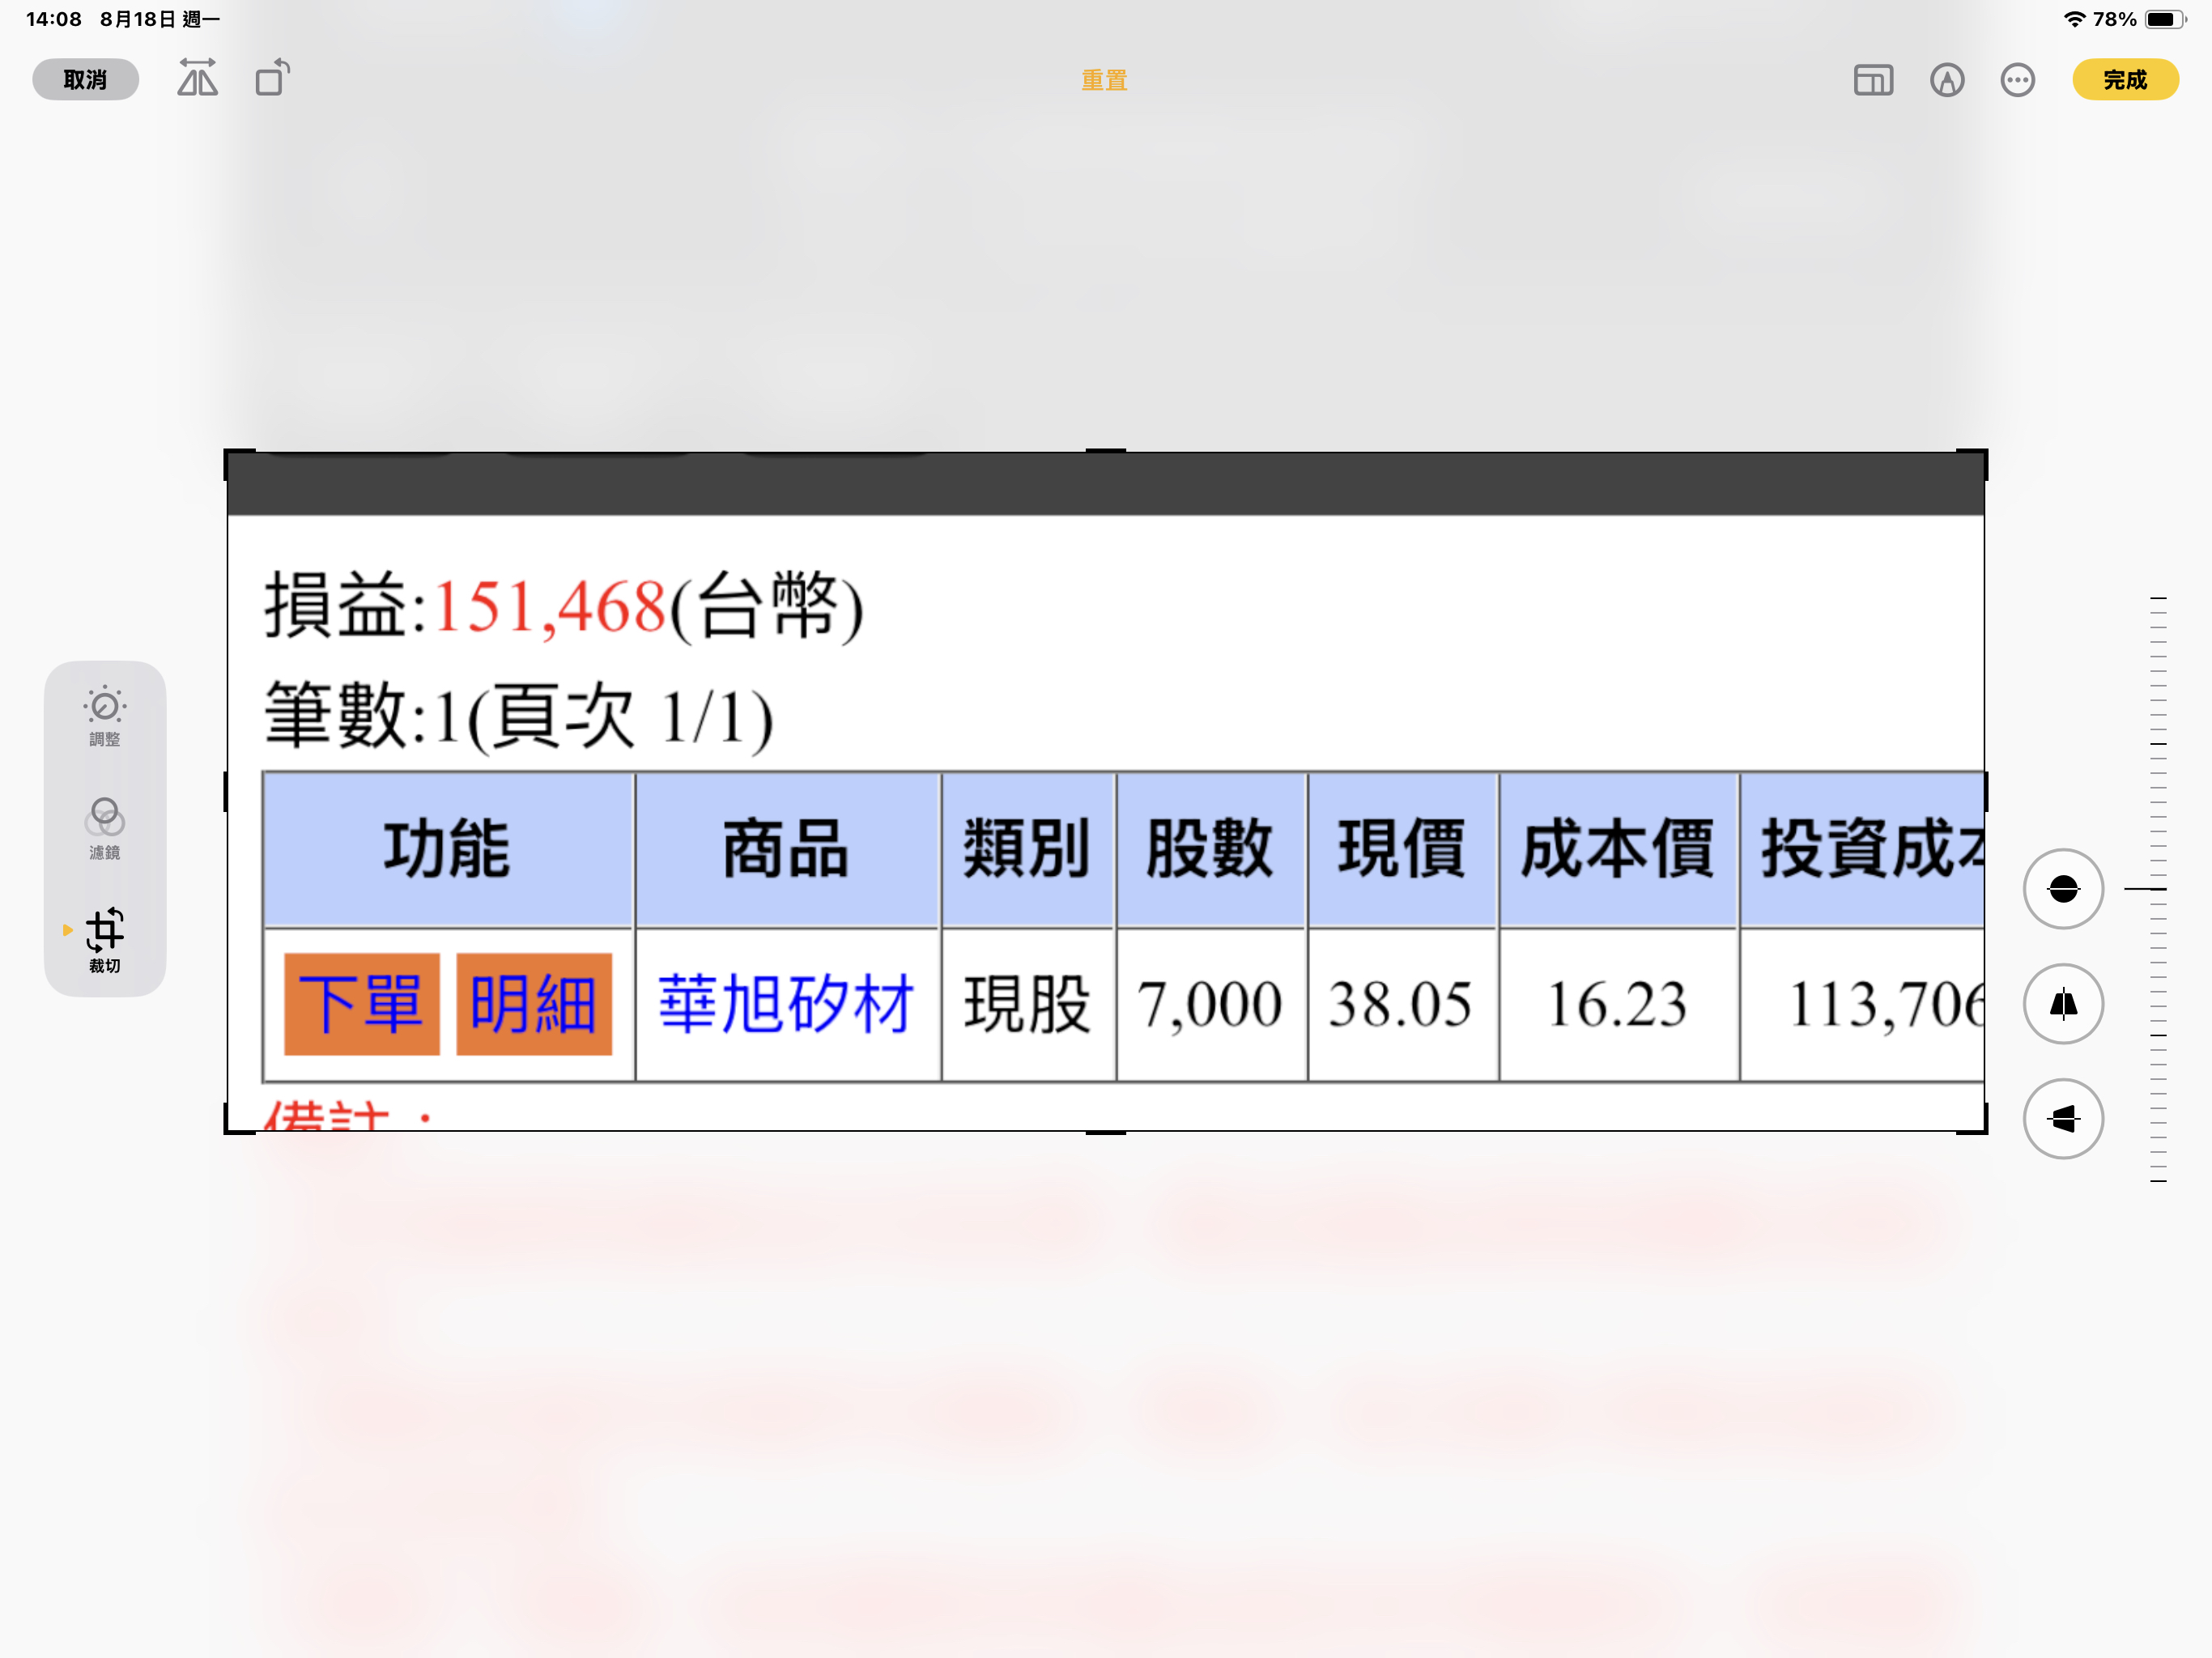The width and height of the screenshot is (2212, 1658).
Task: Select the vertical perspective adjustment
Action: point(2062,1003)
